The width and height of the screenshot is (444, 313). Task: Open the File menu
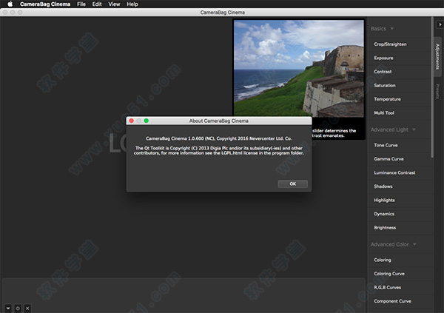[x=81, y=4]
